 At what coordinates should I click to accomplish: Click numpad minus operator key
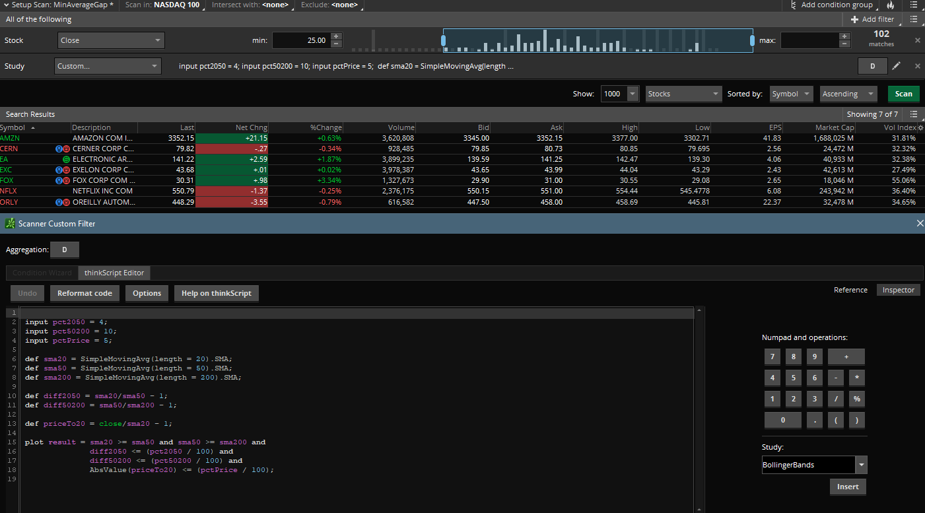(836, 378)
